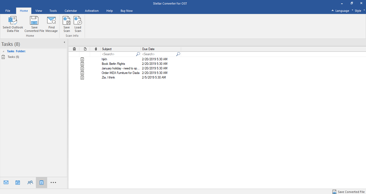Click attachment column header icon
Image resolution: width=366 pixels, height=194 pixels.
96,49
